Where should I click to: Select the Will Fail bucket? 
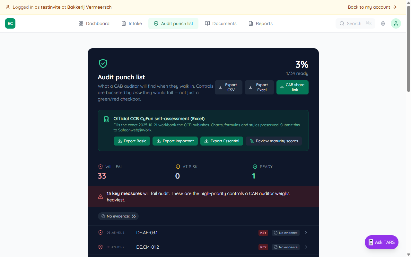tap(126, 172)
